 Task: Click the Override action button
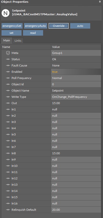click(59, 26)
